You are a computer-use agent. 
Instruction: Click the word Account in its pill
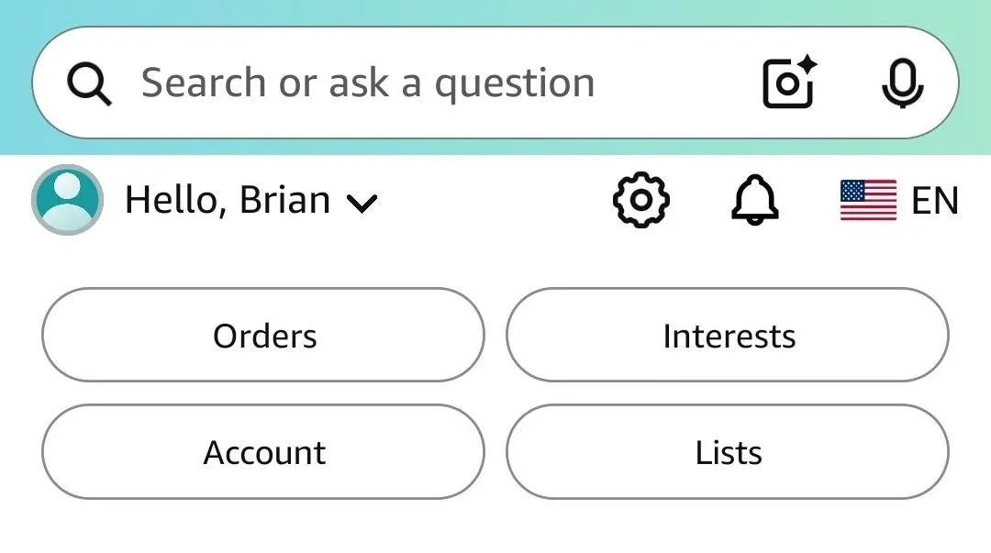click(264, 453)
